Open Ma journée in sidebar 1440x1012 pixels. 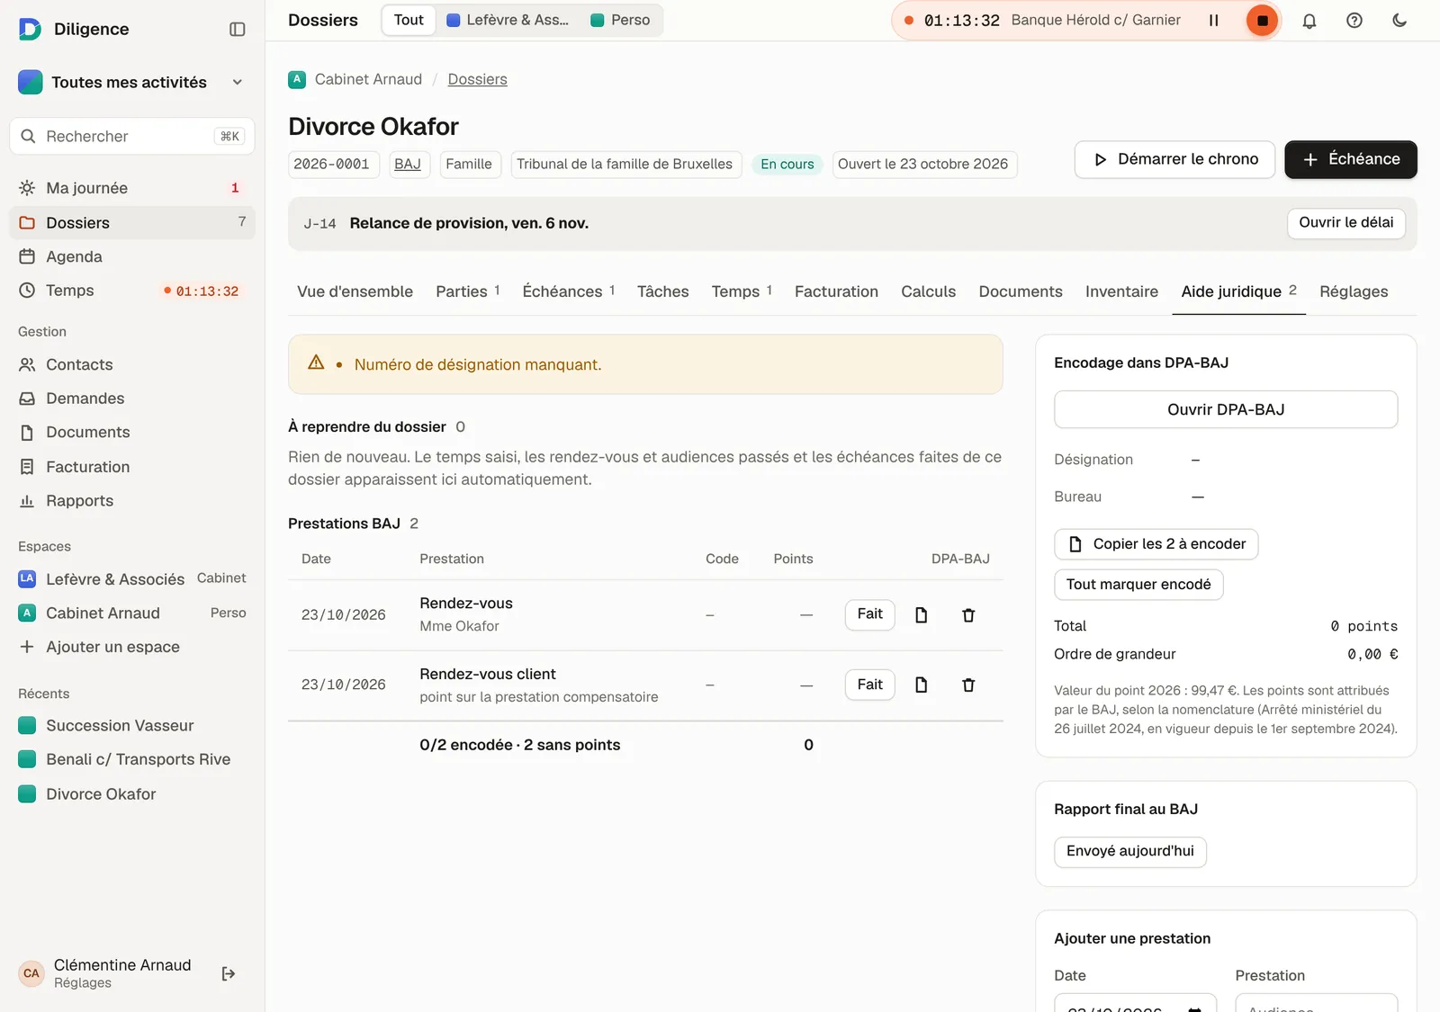131,188
